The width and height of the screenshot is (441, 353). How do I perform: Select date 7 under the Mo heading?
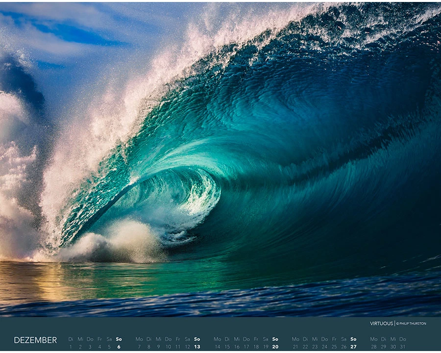coord(139,347)
